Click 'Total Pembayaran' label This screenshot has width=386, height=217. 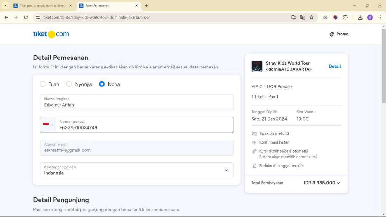(x=267, y=183)
